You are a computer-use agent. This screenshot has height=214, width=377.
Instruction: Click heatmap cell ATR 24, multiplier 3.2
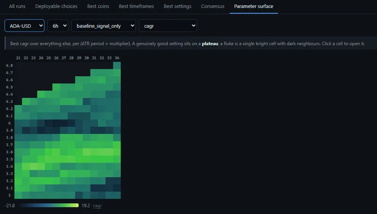41,181
